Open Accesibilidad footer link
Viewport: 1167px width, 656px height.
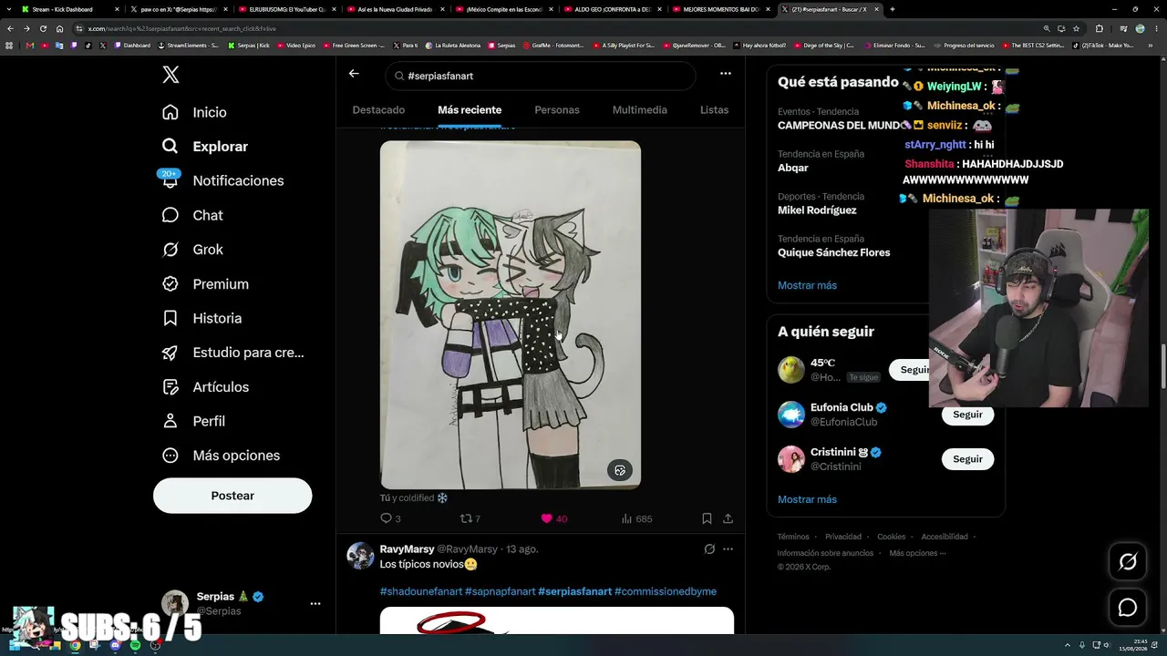pos(945,537)
